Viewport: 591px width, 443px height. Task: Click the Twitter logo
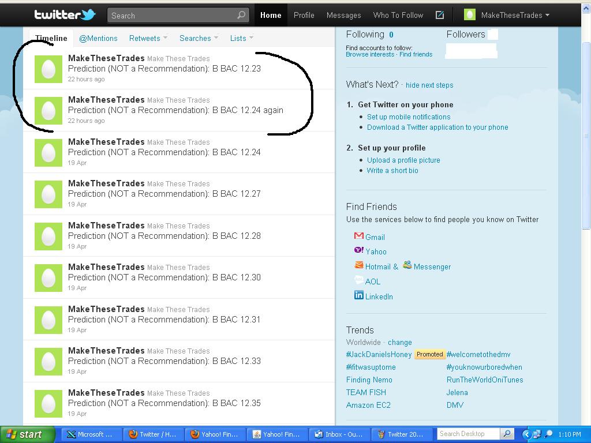coord(65,14)
